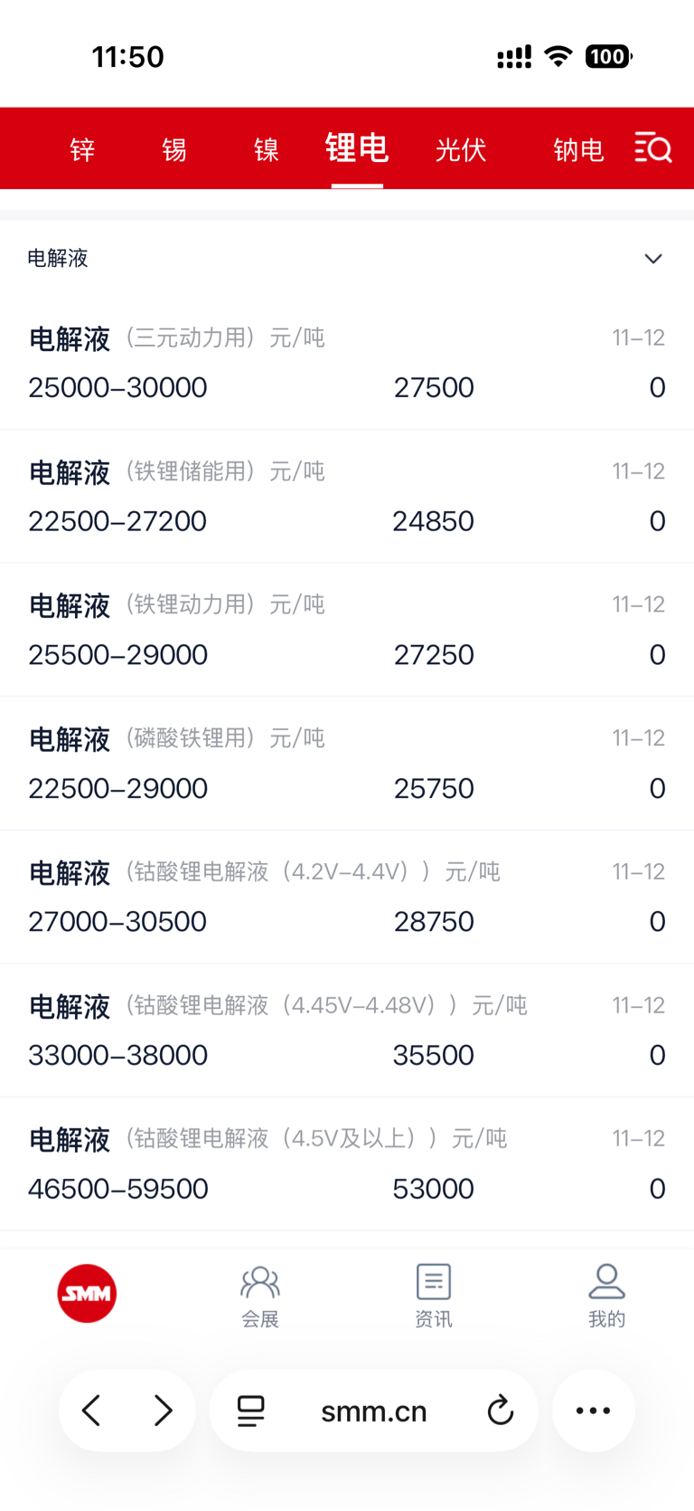Reload page with refresh icon
Image resolution: width=694 pixels, height=1511 pixels.
tap(500, 1410)
